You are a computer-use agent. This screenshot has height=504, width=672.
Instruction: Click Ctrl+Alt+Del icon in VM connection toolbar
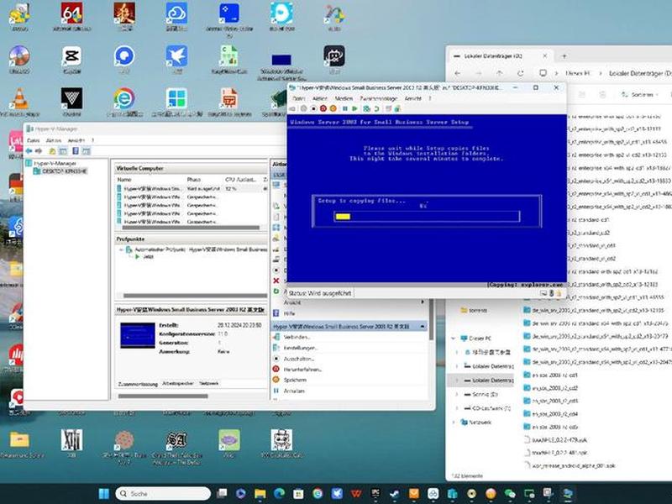[292, 109]
